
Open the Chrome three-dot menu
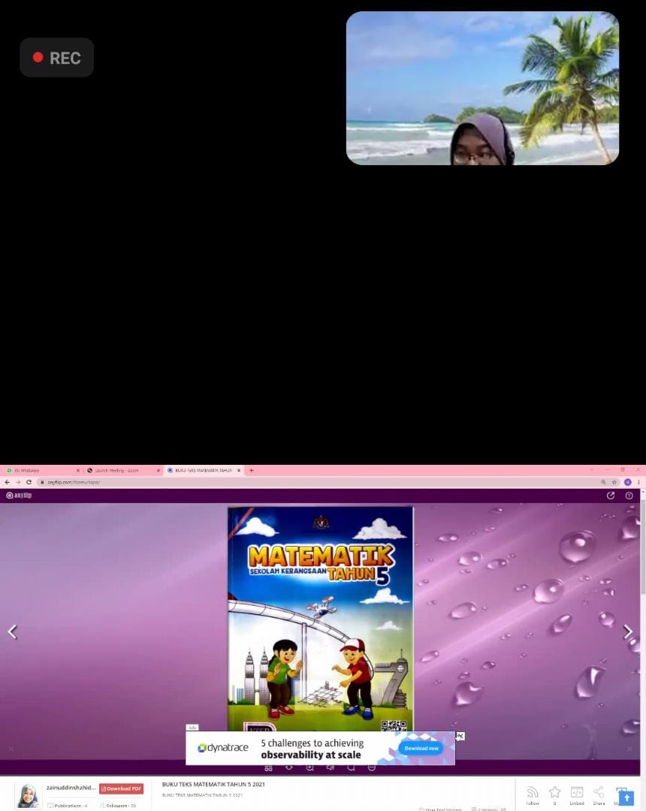point(638,482)
